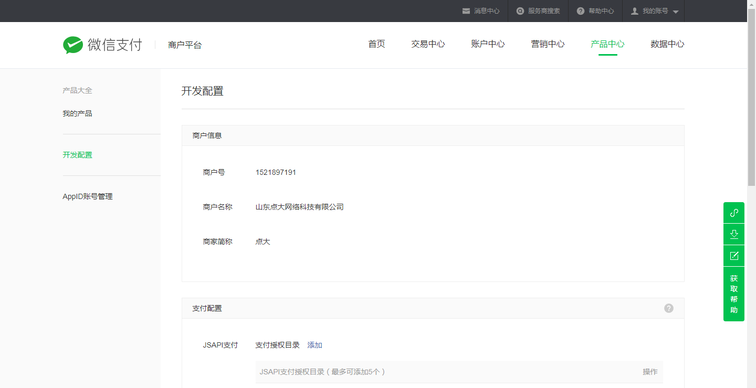Open AppID账号管理 in the sidebar
Viewport: 756px width, 388px height.
[88, 196]
